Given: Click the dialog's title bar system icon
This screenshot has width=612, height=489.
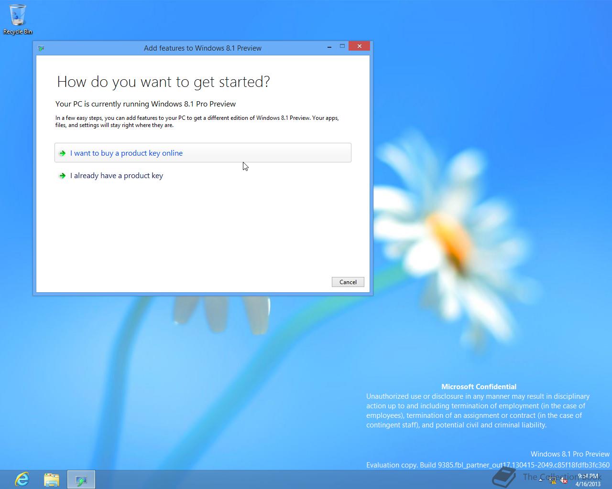Looking at the screenshot, I should 41,48.
